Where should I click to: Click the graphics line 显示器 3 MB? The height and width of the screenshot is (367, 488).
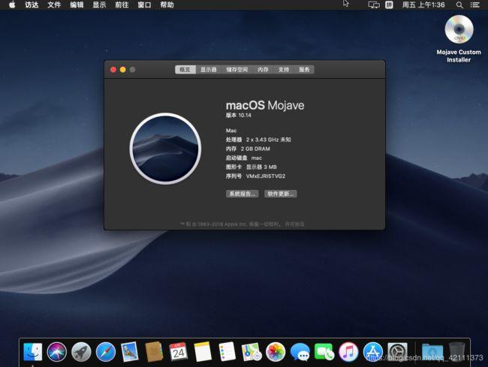point(252,167)
